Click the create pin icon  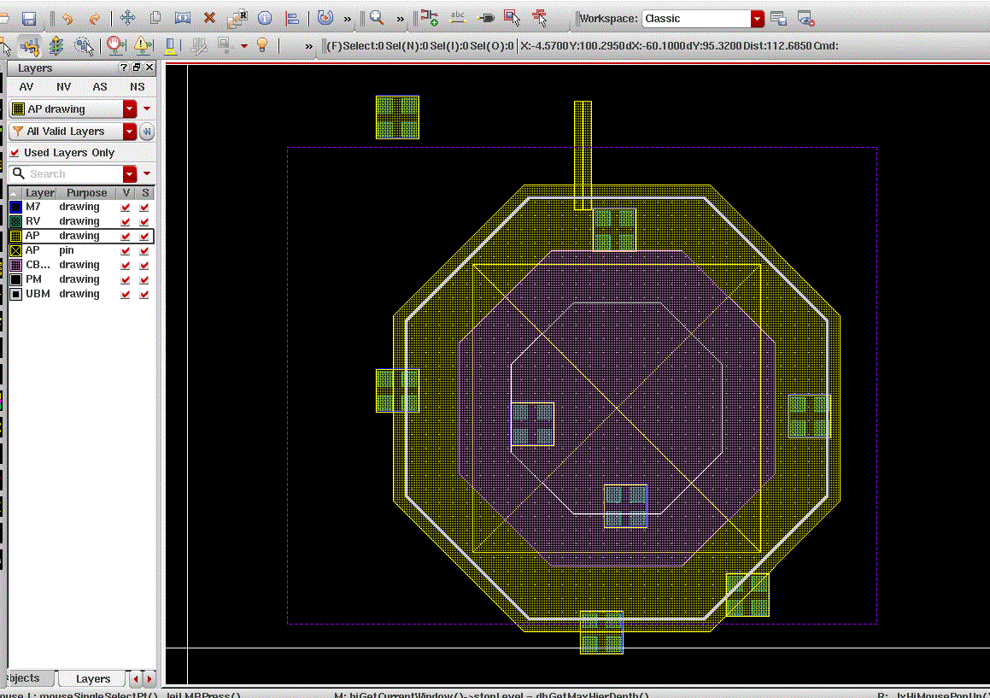485,18
